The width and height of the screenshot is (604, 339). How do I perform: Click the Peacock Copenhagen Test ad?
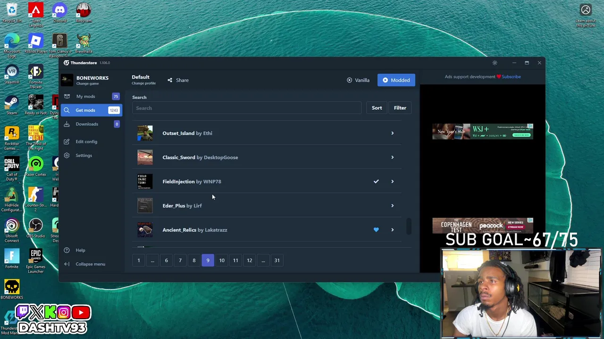(x=483, y=226)
